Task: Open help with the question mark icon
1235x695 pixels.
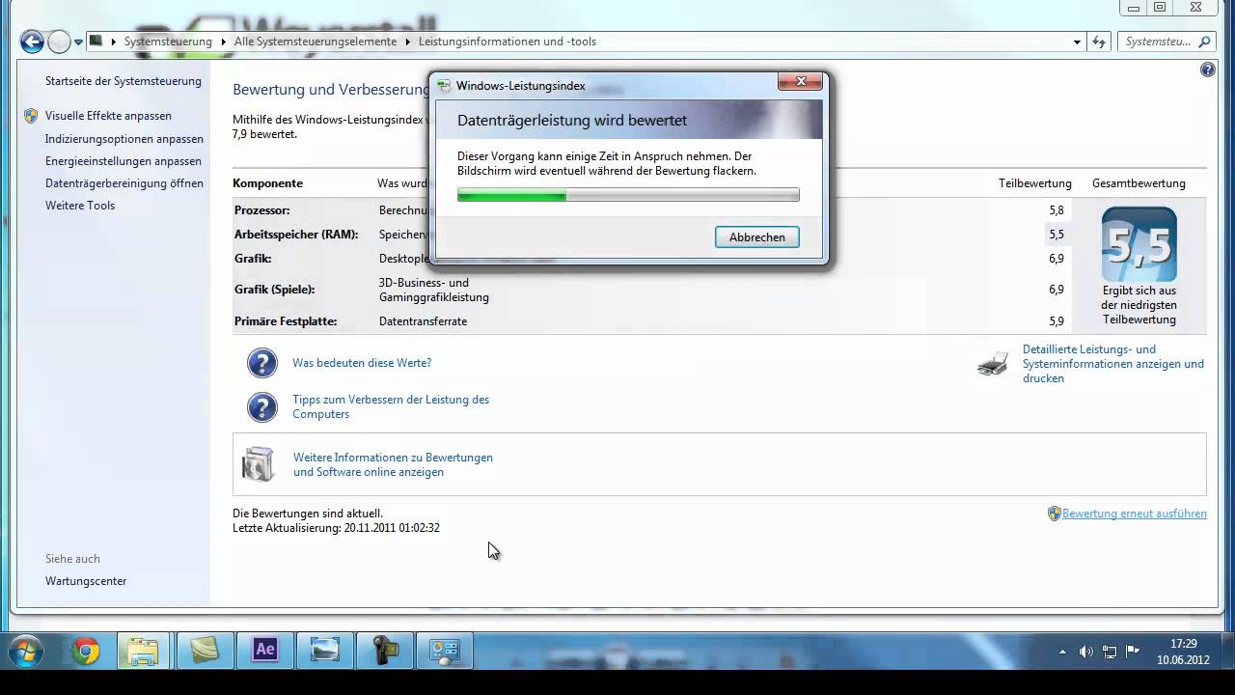Action: point(1208,69)
